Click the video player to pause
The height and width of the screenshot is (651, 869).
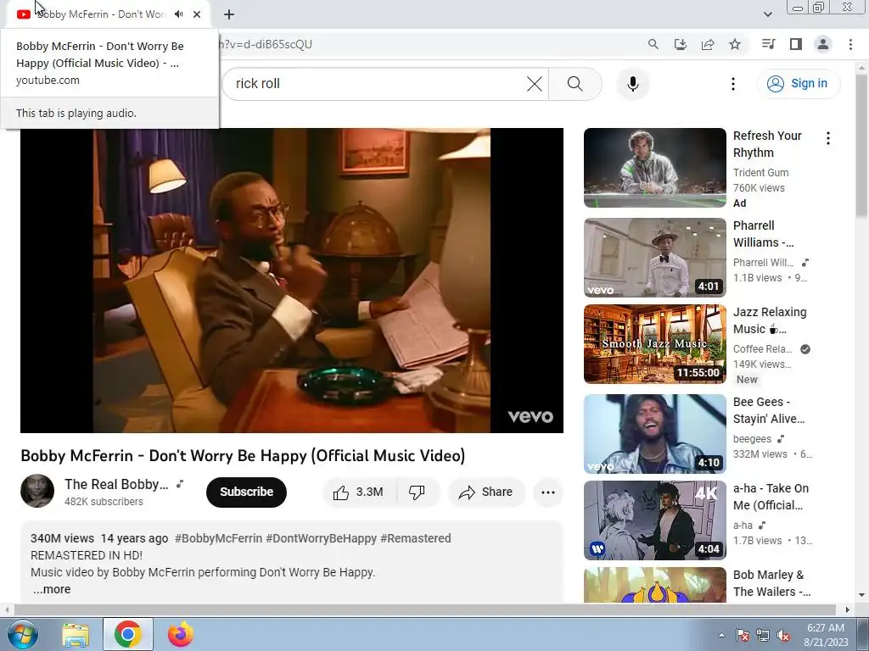pyautogui.click(x=292, y=280)
